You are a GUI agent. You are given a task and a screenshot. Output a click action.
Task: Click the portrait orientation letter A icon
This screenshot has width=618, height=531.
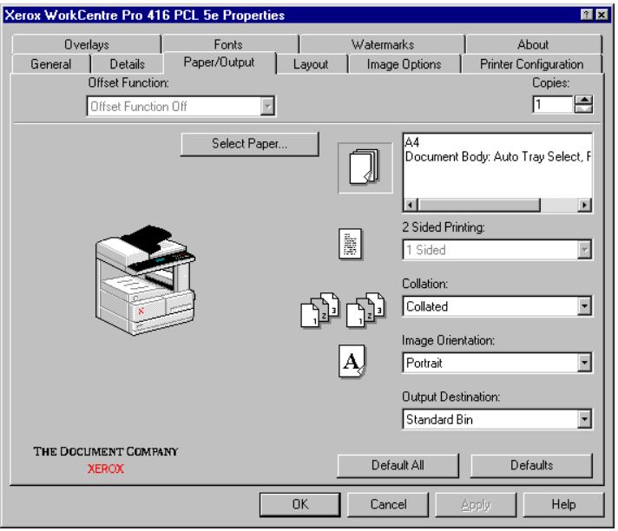pyautogui.click(x=352, y=361)
